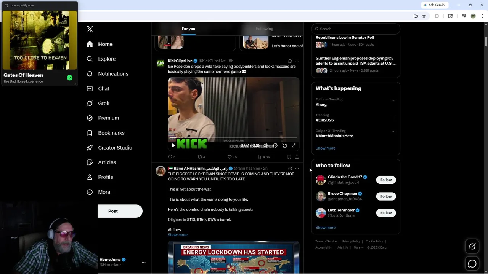
Task: Expand Rami Al-Hashimi post with Show more
Action: (x=178, y=235)
